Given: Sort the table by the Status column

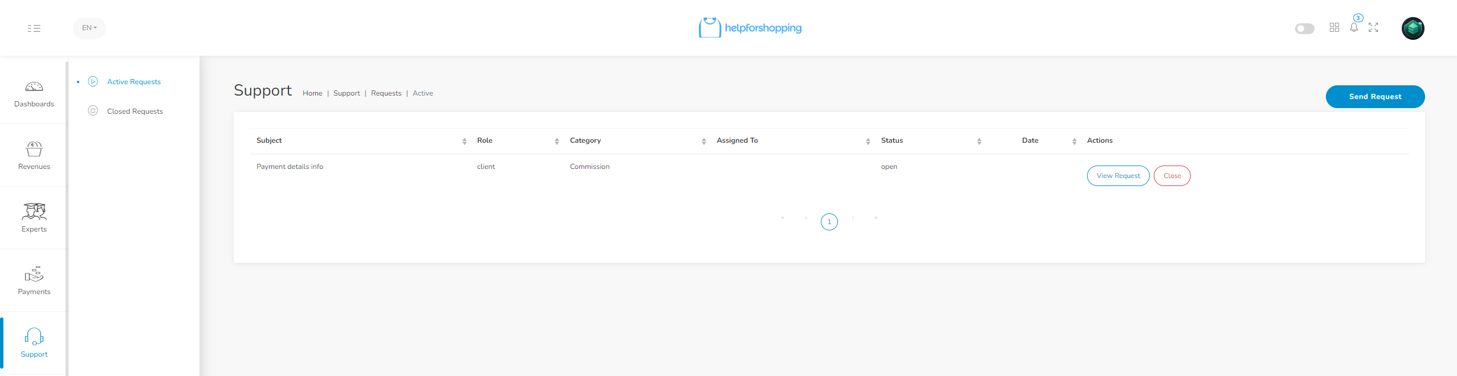Looking at the screenshot, I should [930, 141].
